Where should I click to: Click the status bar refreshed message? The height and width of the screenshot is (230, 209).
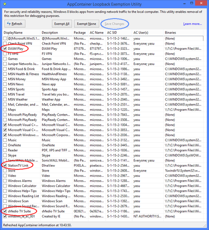click(x=37, y=225)
